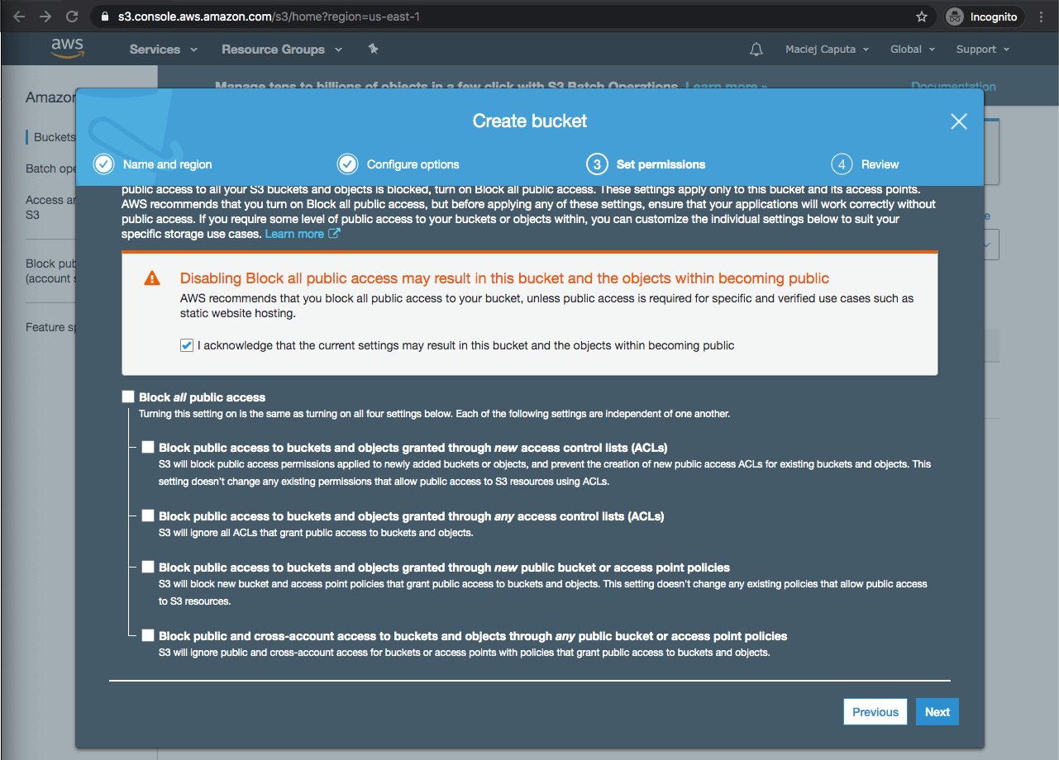1059x760 pixels.
Task: Click the browser address bar URL
Action: pos(273,17)
